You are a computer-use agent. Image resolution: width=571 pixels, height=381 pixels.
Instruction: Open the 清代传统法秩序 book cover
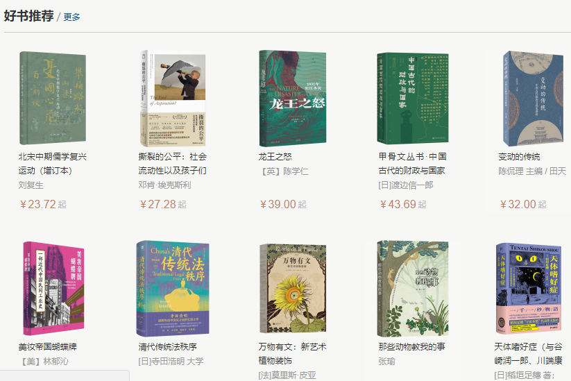(173, 288)
